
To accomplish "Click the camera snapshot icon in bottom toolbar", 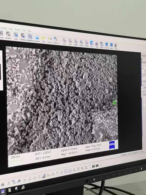I will 93,166.
